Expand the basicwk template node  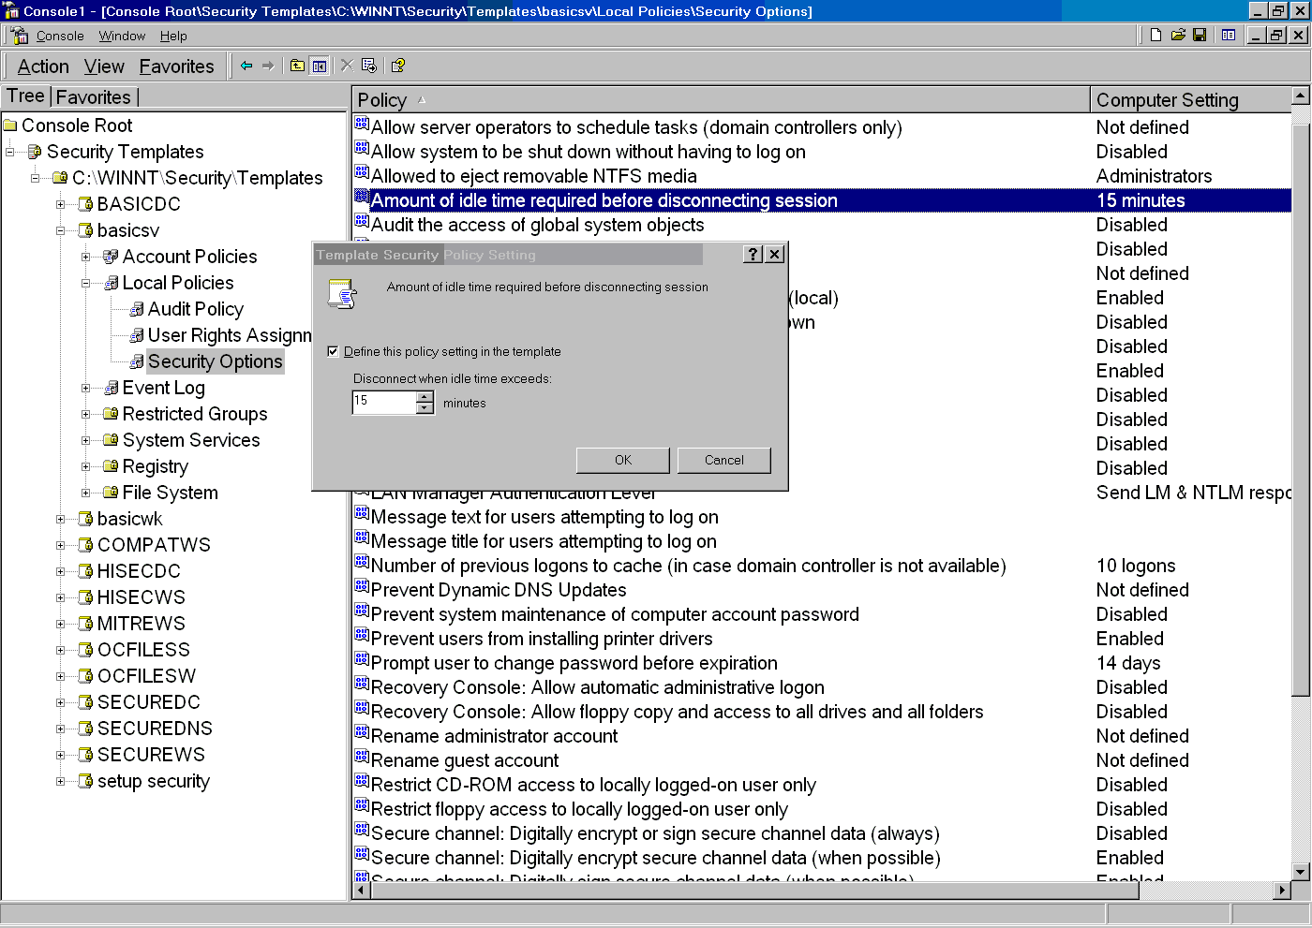(61, 519)
